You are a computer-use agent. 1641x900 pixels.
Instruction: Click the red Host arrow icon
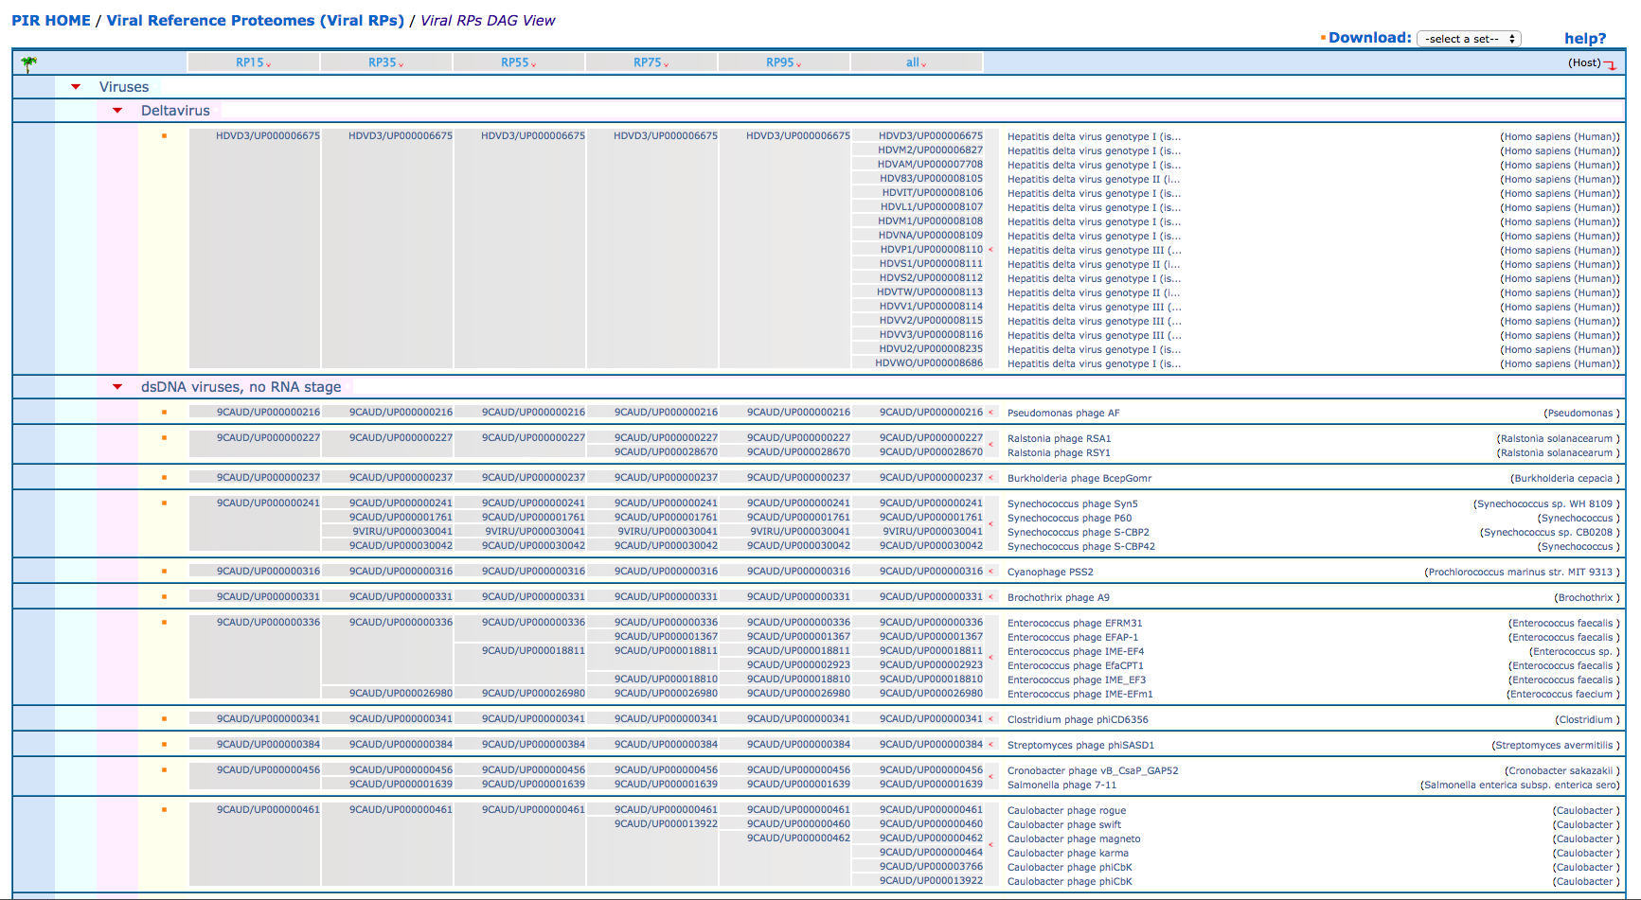[x=1610, y=64]
